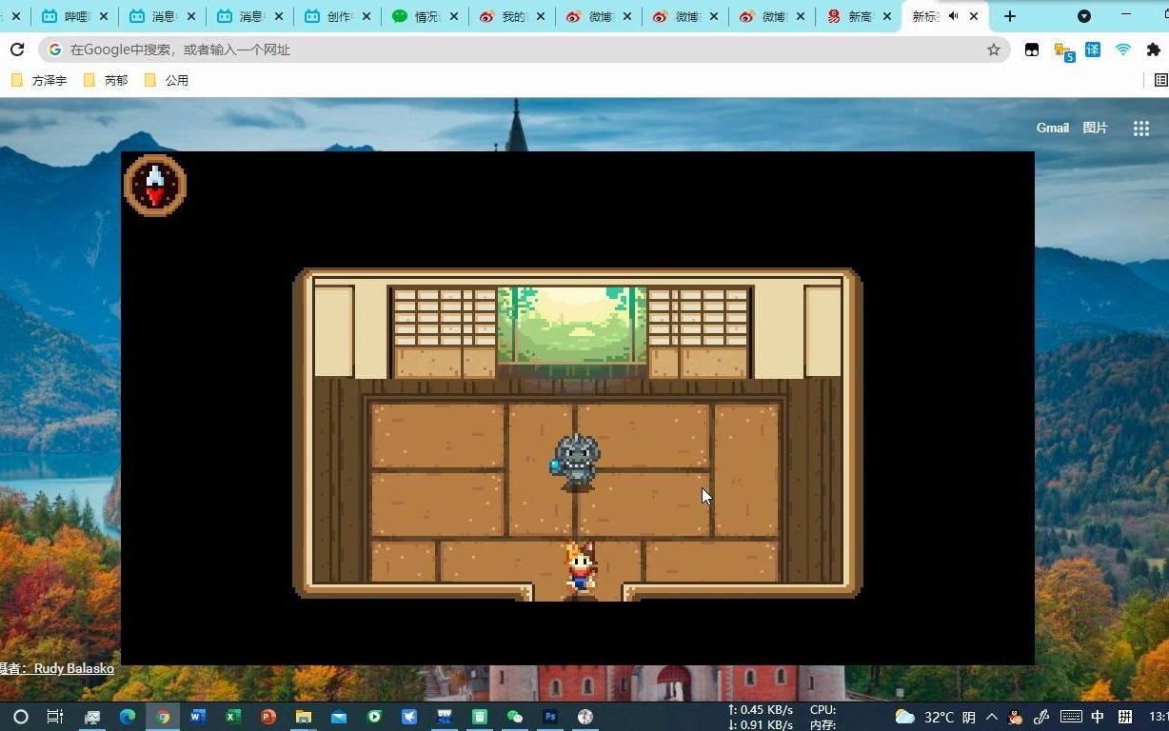
Task: Focus the Google search address bar
Action: (524, 49)
